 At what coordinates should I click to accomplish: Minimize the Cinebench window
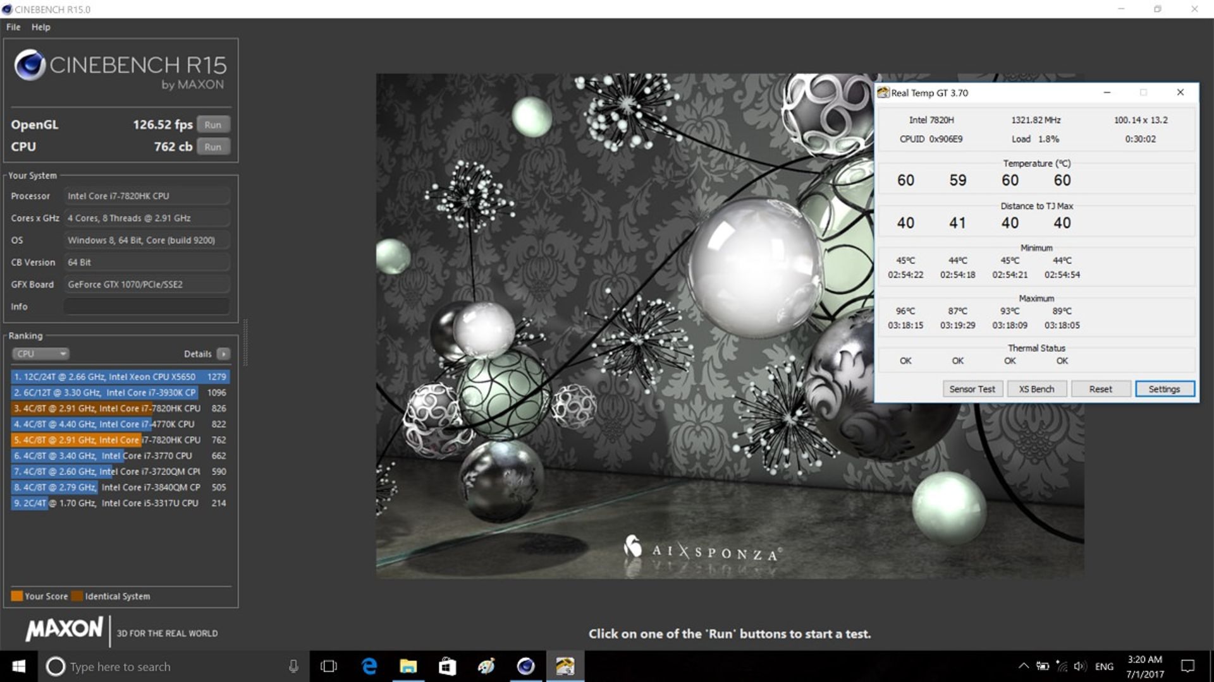coord(1121,9)
